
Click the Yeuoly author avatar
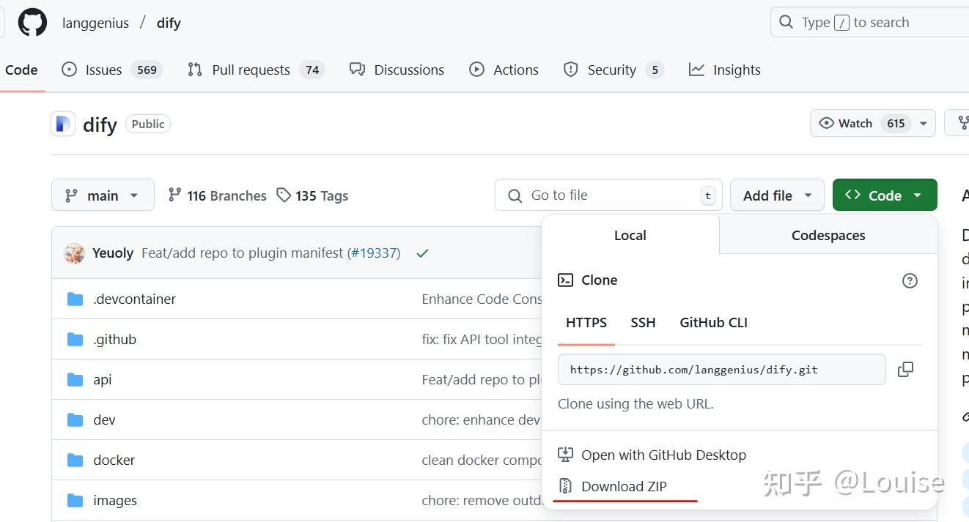point(74,253)
